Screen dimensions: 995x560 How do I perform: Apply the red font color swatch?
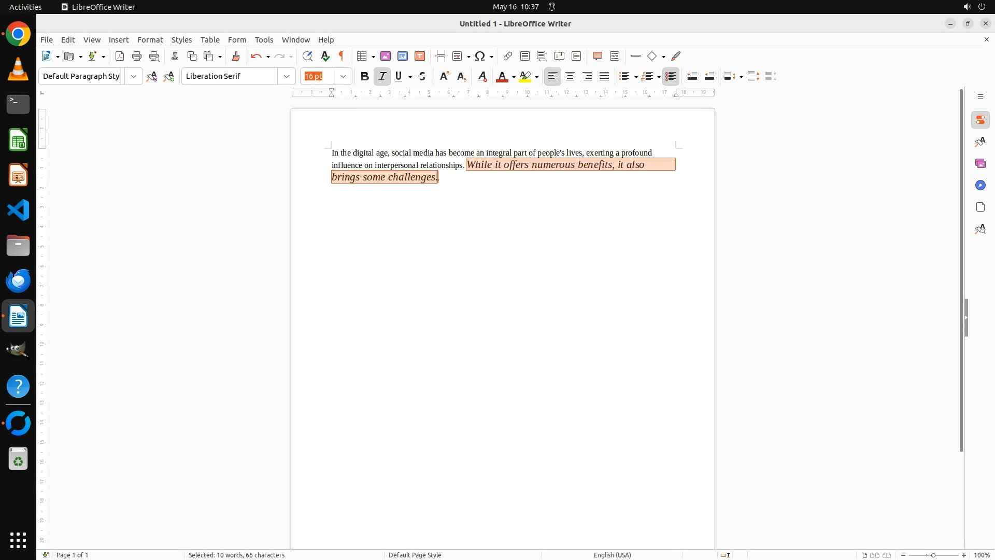pyautogui.click(x=502, y=77)
